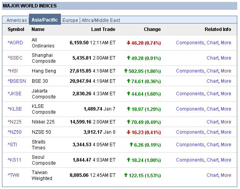Viewport: 240px width, 189px height.
Task: Click the green up arrow for Straits Times
Action: coord(131,144)
